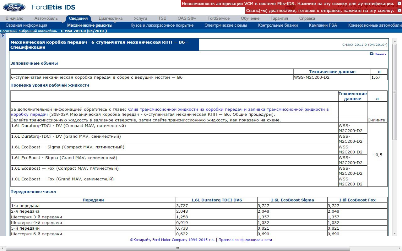Click the 1.0l EcoBoost Fox column header

(x=357, y=200)
